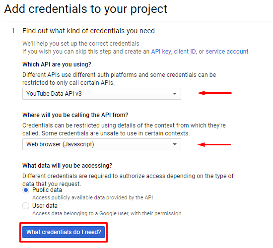Click the 'YouTube Data API v3' selected text
This screenshot has width=273, height=248.
point(54,94)
